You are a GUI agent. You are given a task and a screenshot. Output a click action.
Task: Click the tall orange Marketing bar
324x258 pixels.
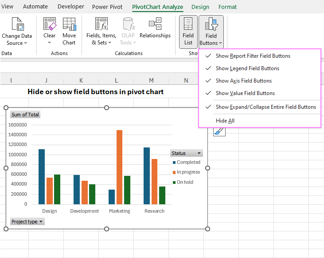(119, 167)
